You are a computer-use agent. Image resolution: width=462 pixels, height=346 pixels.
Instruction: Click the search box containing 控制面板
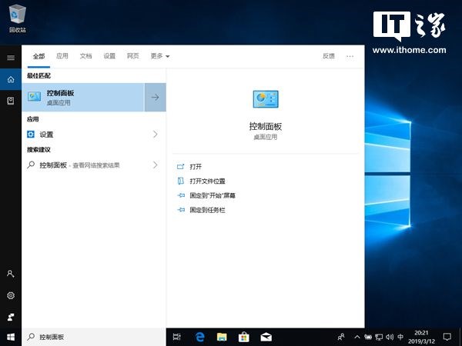[94, 337]
